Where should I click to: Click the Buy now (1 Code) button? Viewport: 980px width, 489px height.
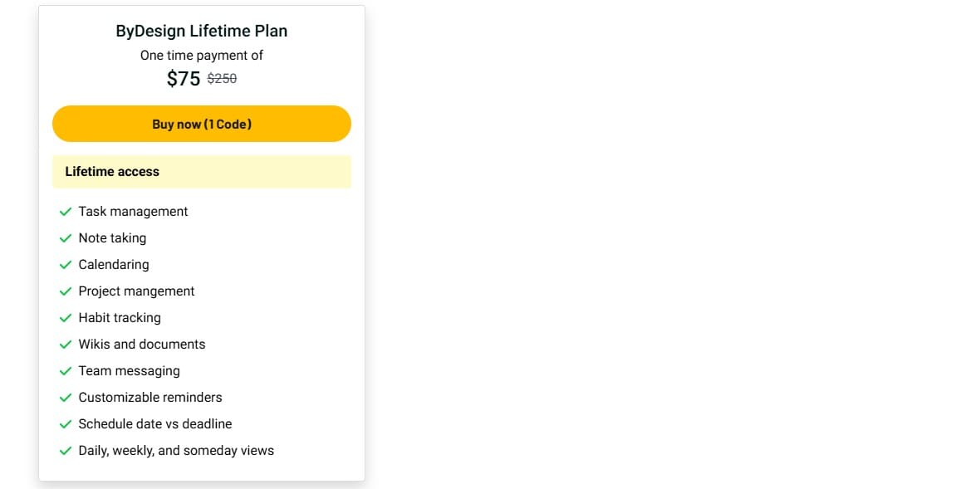pos(202,124)
